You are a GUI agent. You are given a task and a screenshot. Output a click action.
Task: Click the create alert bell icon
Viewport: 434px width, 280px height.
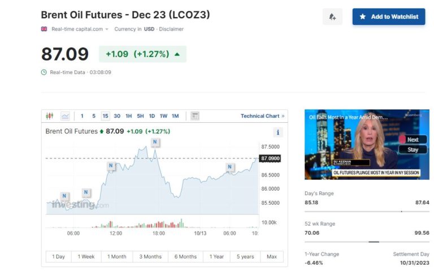click(332, 17)
